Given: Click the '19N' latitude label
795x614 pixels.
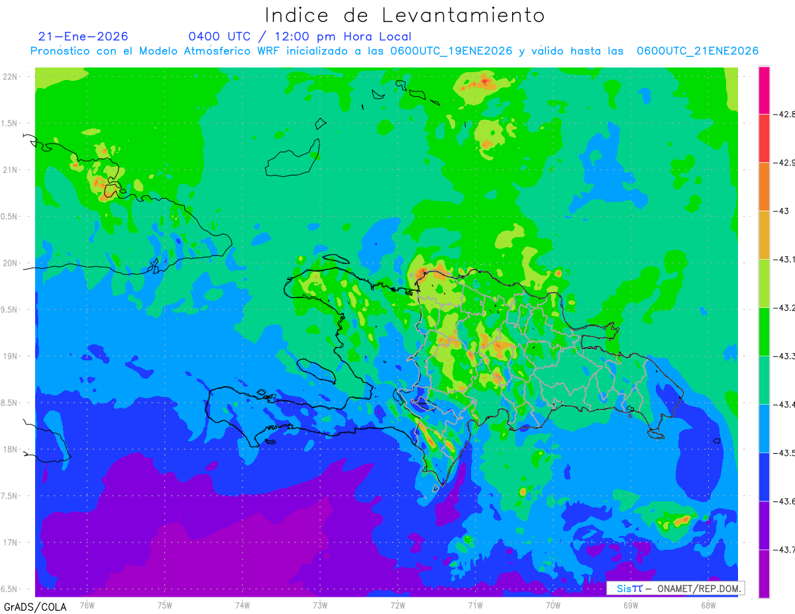Looking at the screenshot, I should pyautogui.click(x=11, y=356).
